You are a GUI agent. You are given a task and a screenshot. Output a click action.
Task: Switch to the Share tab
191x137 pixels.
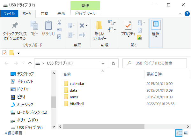click(44, 14)
